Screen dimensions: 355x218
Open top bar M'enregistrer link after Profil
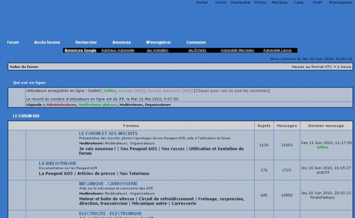point(340,3)
